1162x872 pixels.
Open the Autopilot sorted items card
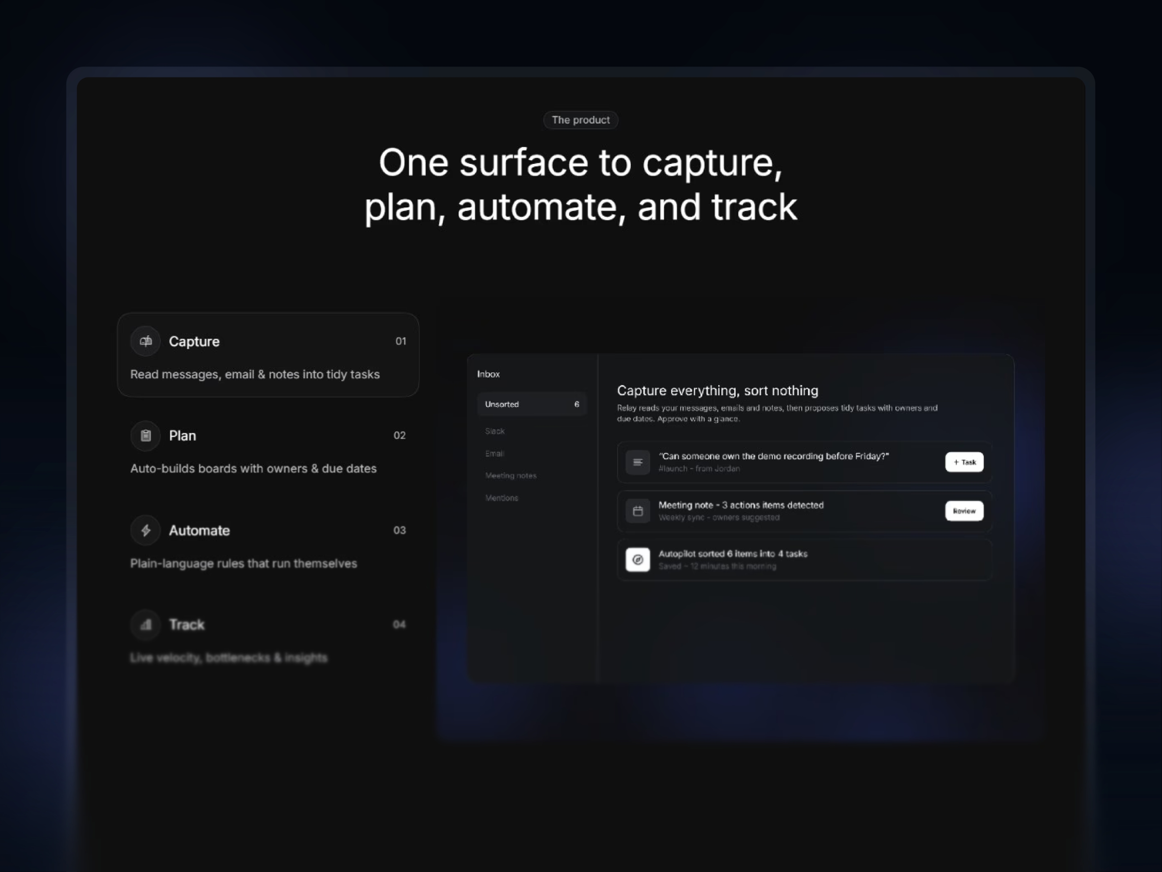[804, 559]
